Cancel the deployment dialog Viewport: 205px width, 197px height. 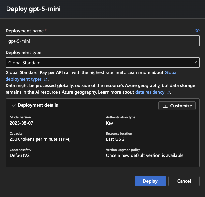tap(184, 181)
